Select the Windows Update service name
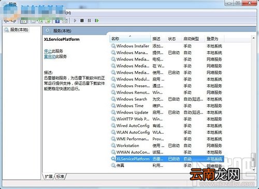This screenshot has width=259, height=189. (132, 113)
